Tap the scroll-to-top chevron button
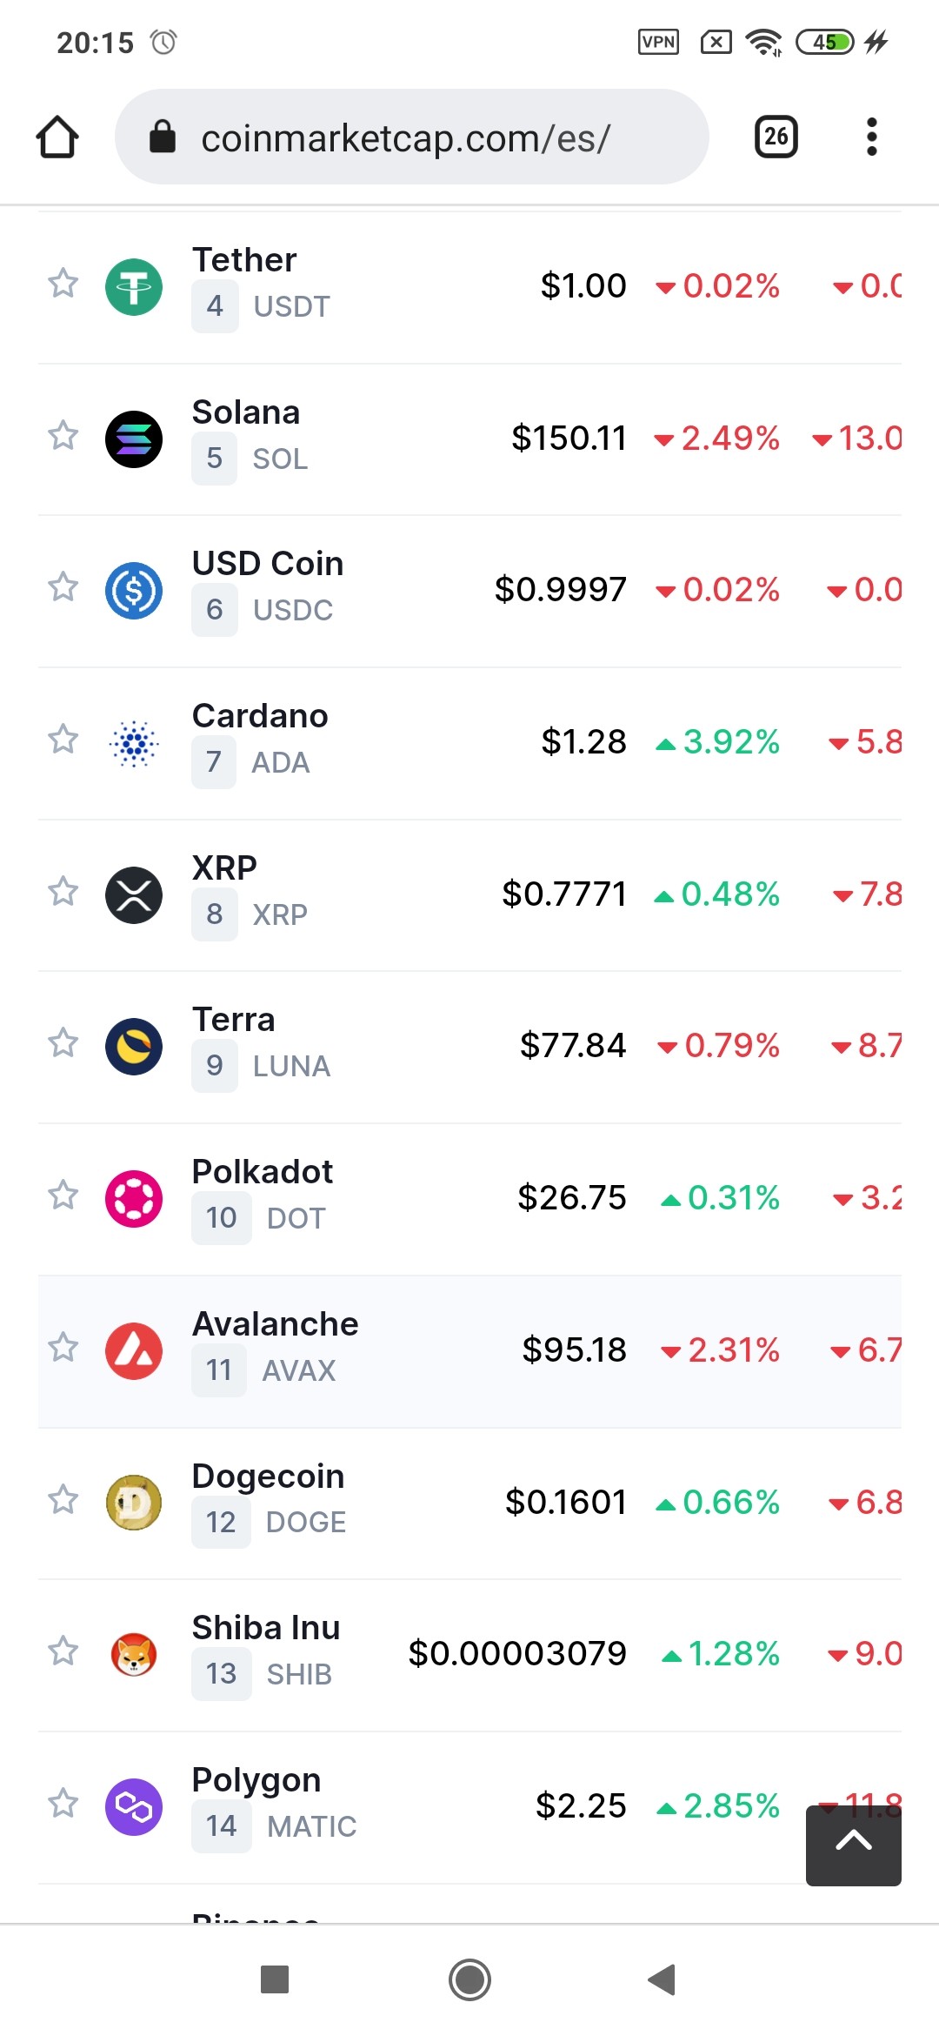 pos(854,1845)
